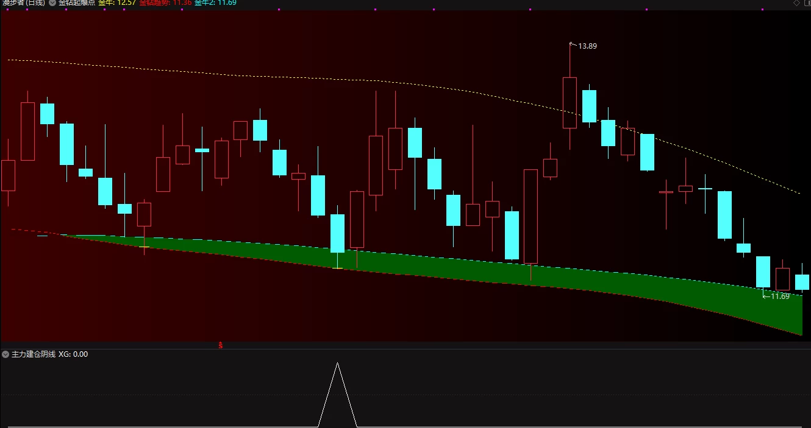The width and height of the screenshot is (811, 428).
Task: Click the panel icon at far top right
Action: tap(807, 3)
